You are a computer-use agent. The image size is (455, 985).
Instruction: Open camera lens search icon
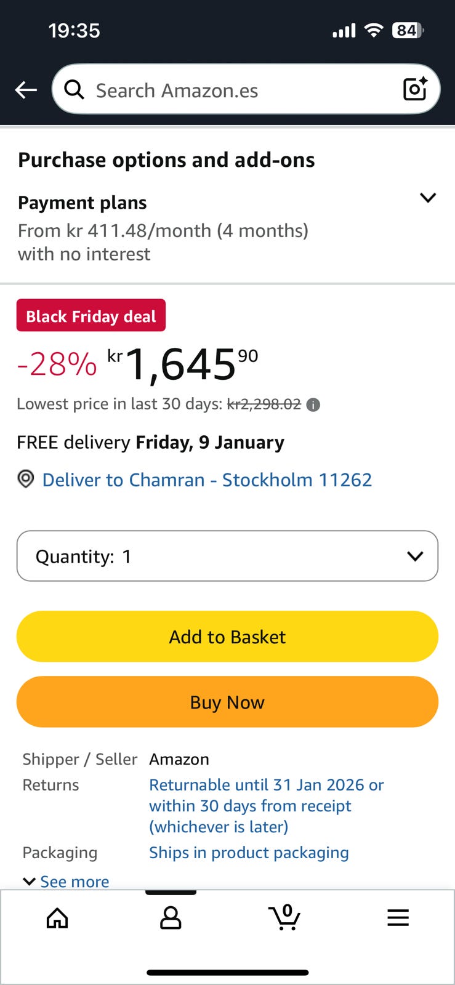(x=415, y=89)
